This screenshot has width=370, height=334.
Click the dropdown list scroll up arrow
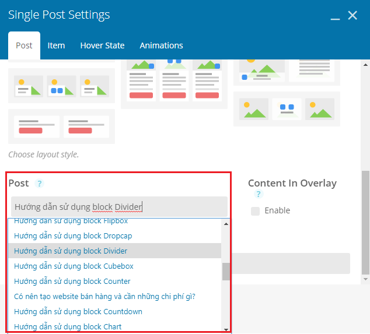pos(226,224)
